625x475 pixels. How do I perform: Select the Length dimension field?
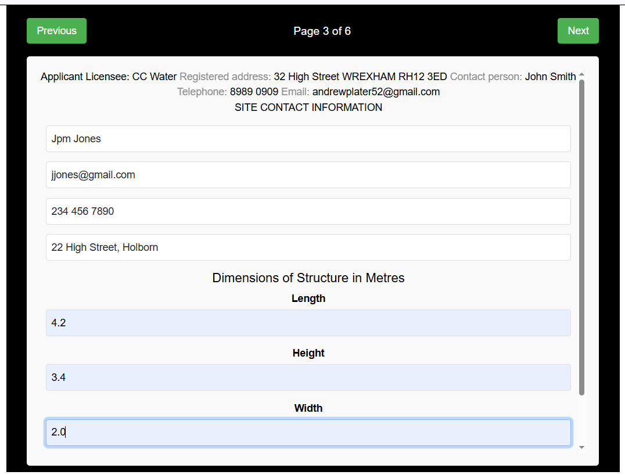[x=308, y=322]
